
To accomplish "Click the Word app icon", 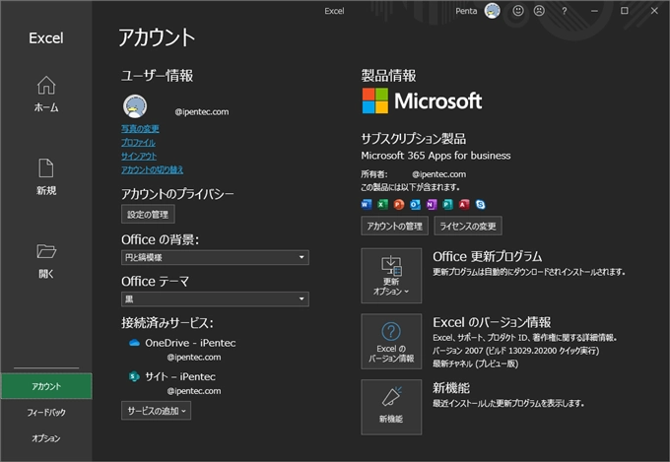I will 367,205.
